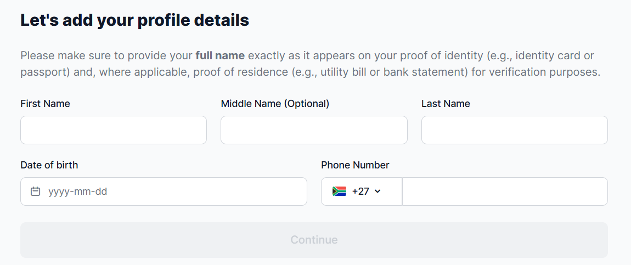Click the Date of birth label
Image resolution: width=631 pixels, height=265 pixels.
point(49,165)
